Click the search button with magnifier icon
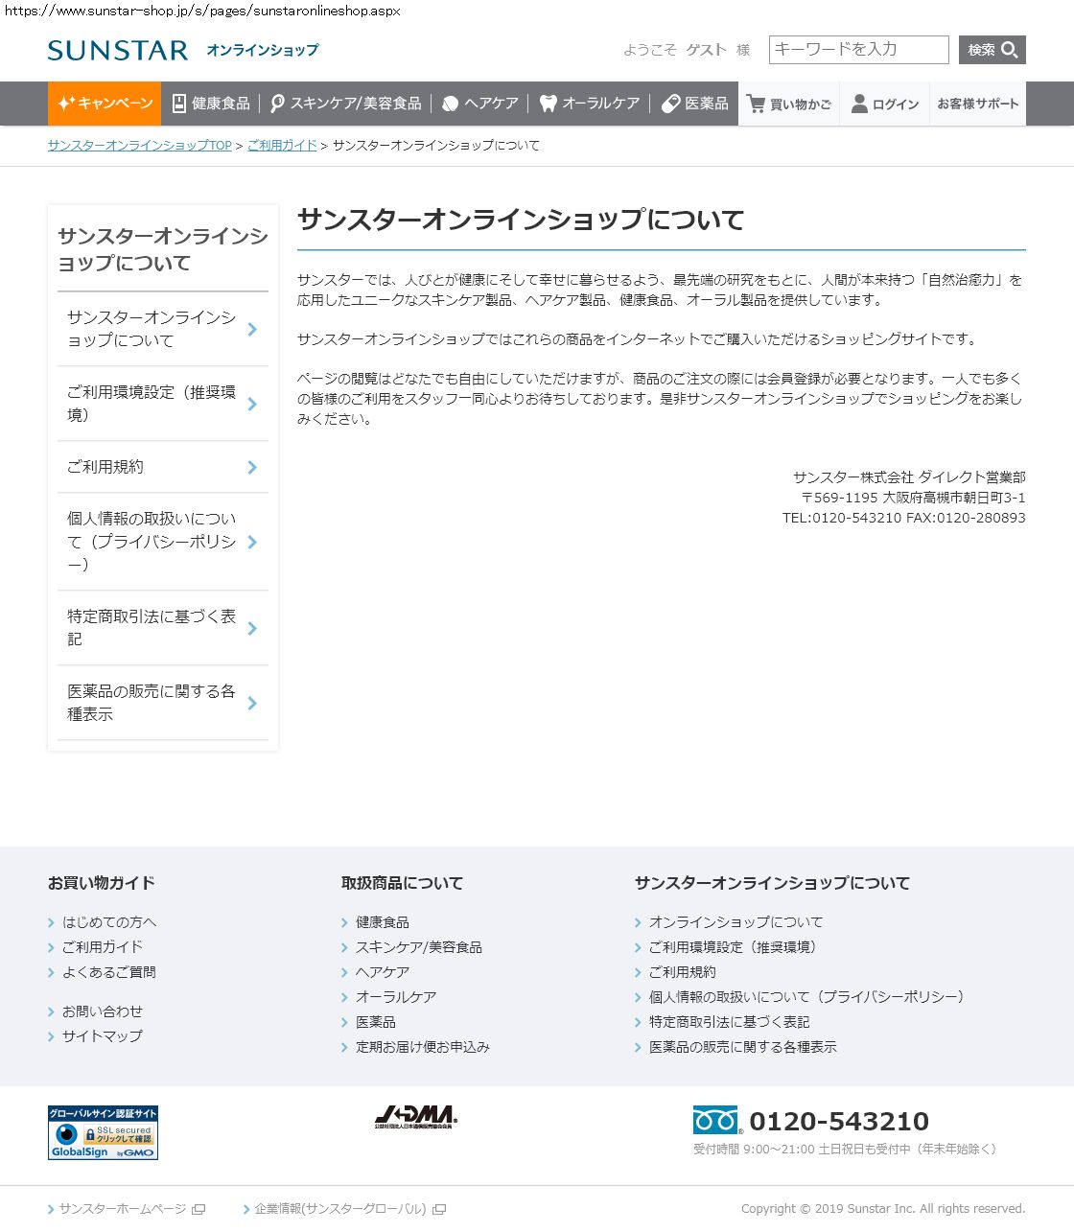 tap(992, 50)
